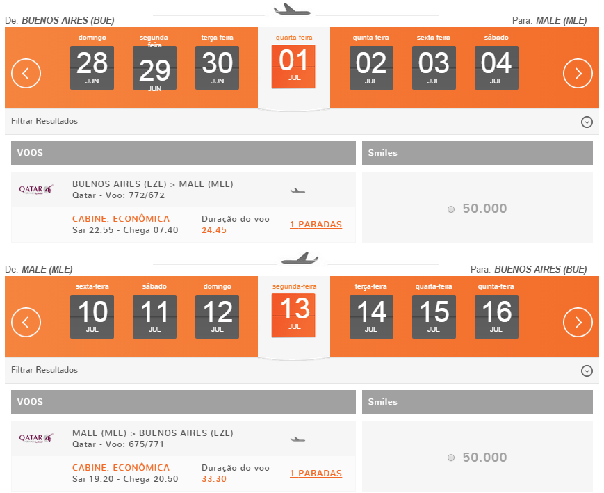Click Qatar logo on Male to Buenos Aires flight
This screenshot has height=493, width=604.
(x=36, y=438)
